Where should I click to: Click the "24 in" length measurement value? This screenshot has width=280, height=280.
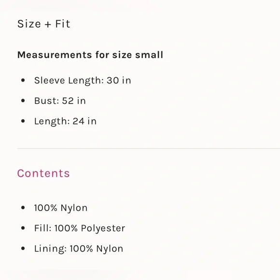tap(84, 121)
